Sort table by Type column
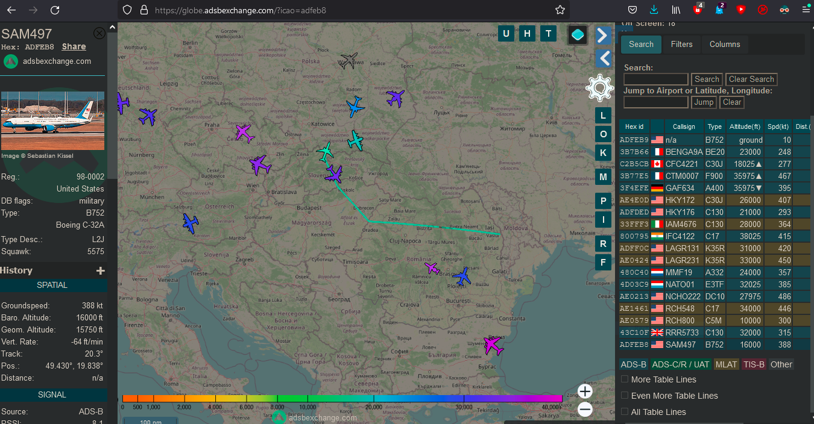The width and height of the screenshot is (814, 424). click(715, 126)
